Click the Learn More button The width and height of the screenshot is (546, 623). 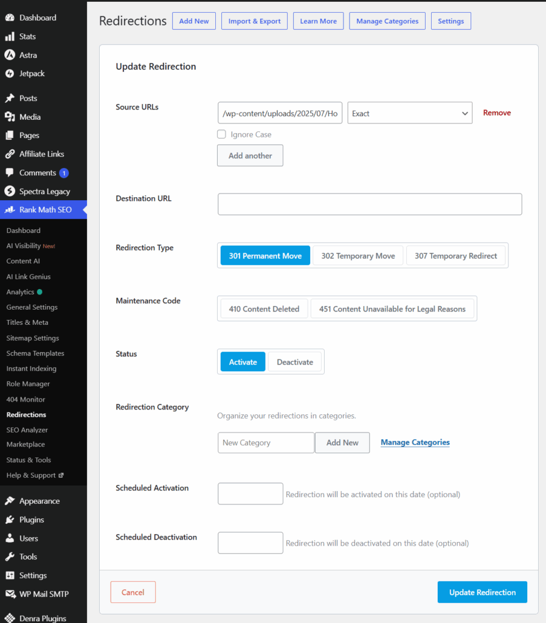click(319, 21)
